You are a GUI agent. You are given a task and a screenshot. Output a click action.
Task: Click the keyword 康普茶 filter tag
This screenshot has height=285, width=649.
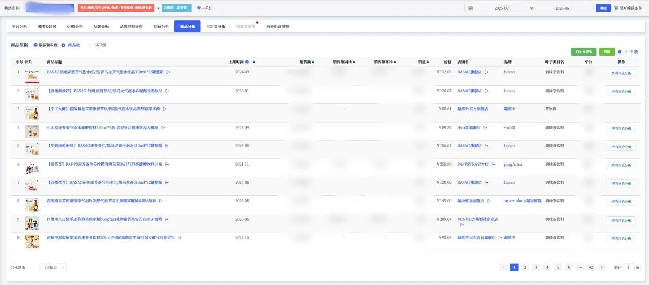pyautogui.click(x=177, y=8)
